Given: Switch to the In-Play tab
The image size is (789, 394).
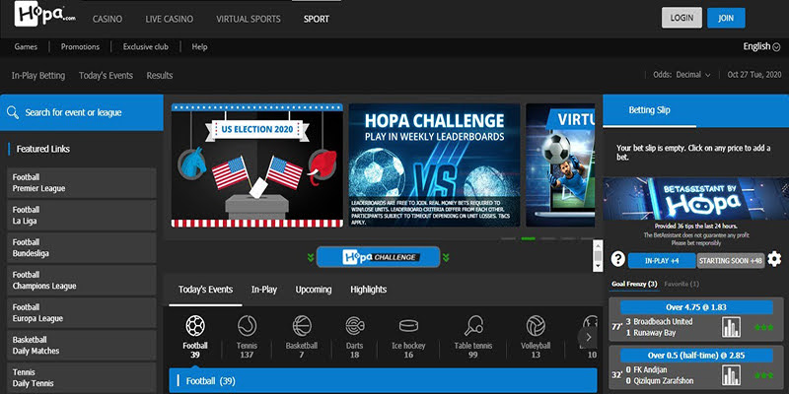Looking at the screenshot, I should click(x=264, y=290).
